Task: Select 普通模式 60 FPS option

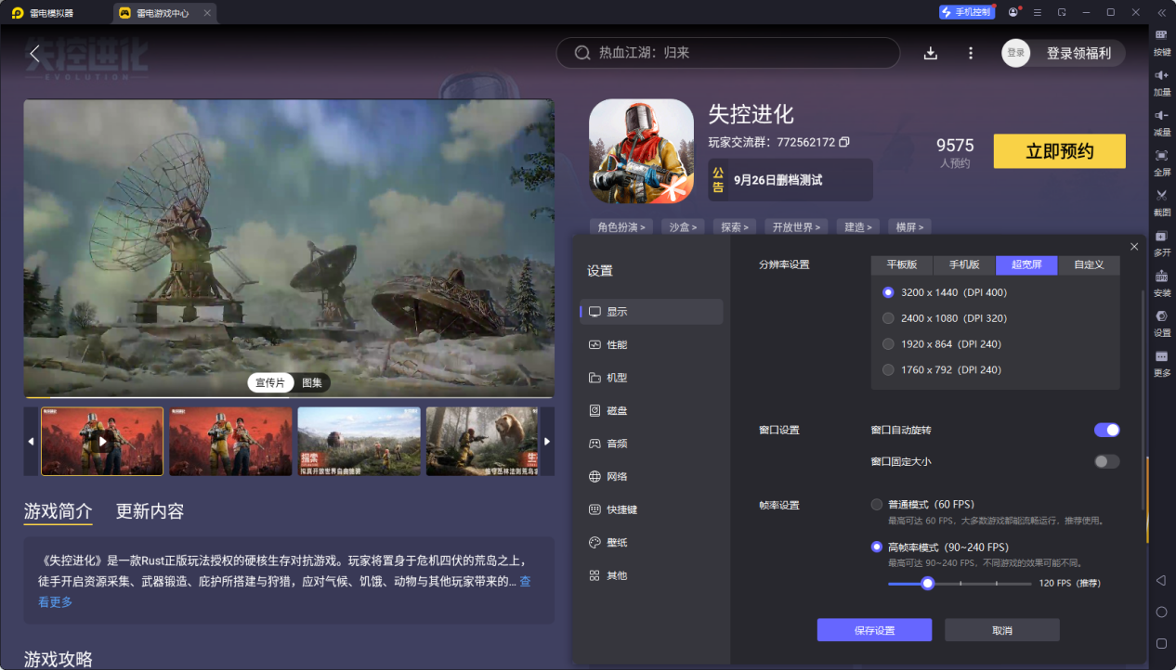Action: (877, 505)
